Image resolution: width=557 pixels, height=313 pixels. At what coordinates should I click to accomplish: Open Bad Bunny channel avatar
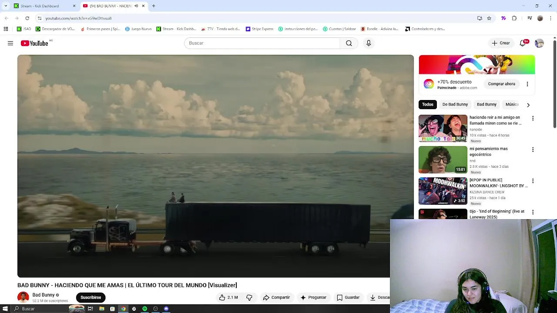(x=23, y=297)
